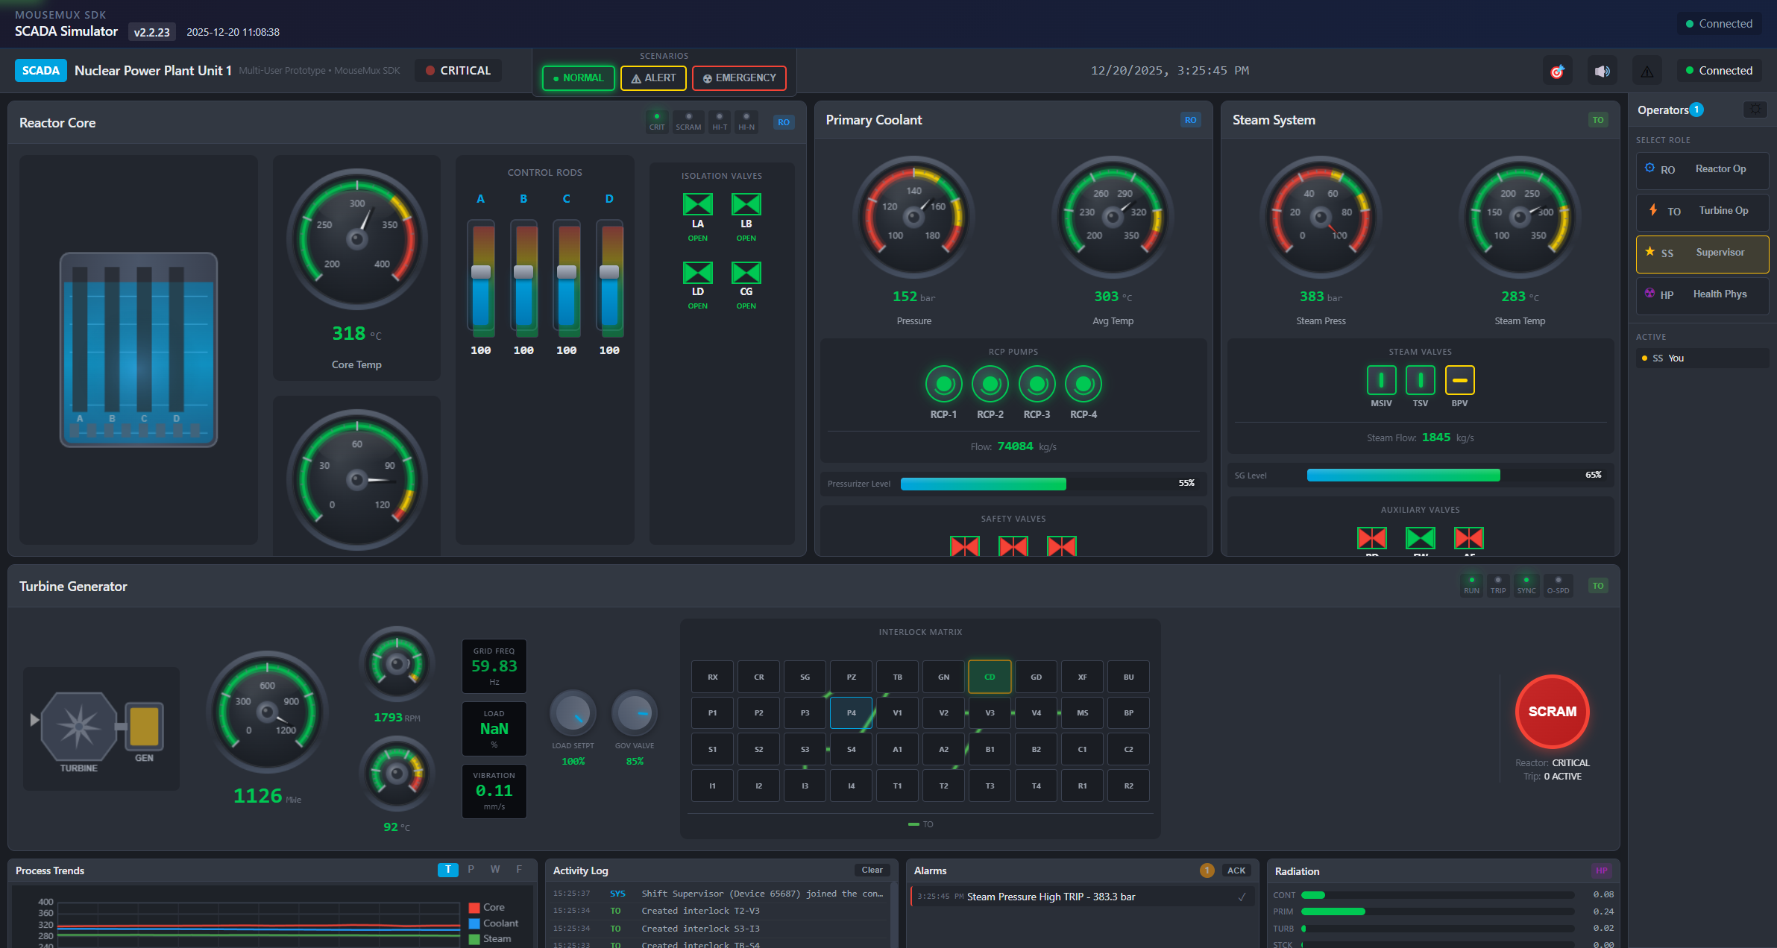The image size is (1777, 948).
Task: Click the yellow BPV valve icon
Action: 1459,381
